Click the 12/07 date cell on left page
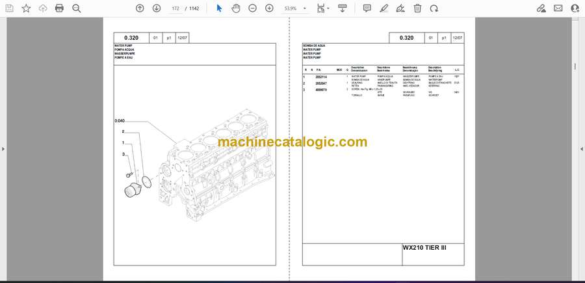The image size is (585, 283). click(183, 38)
